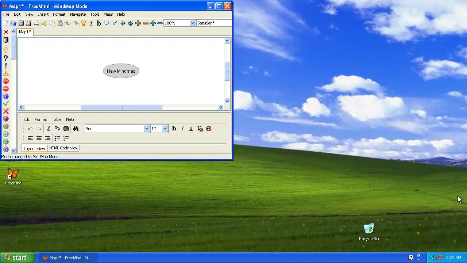Image resolution: width=467 pixels, height=263 pixels.
Task: Click the Save As floppy icon
Action: pos(28,23)
